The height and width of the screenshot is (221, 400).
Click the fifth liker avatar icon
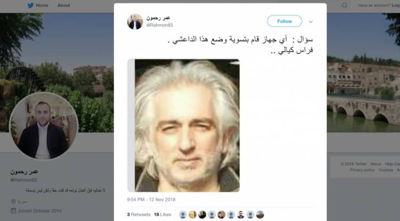221,215
